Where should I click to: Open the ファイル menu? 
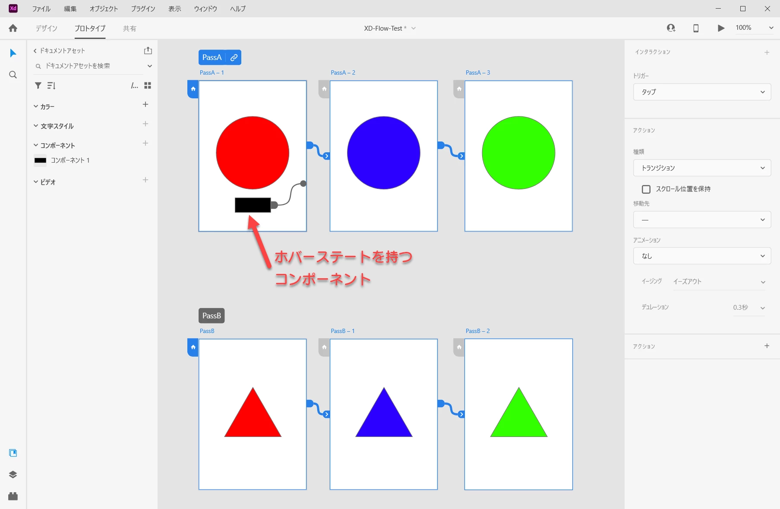click(x=41, y=9)
